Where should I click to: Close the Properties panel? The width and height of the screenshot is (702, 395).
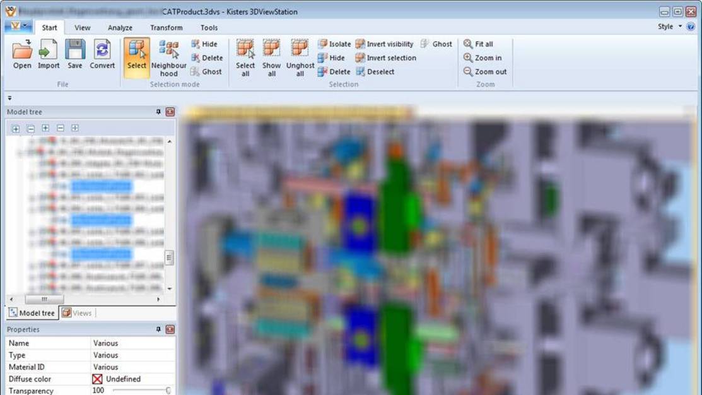(x=170, y=329)
